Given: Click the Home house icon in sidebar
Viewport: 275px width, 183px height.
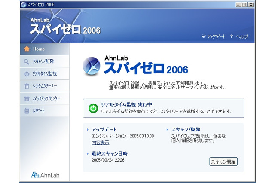Looking at the screenshot, I should [27, 49].
